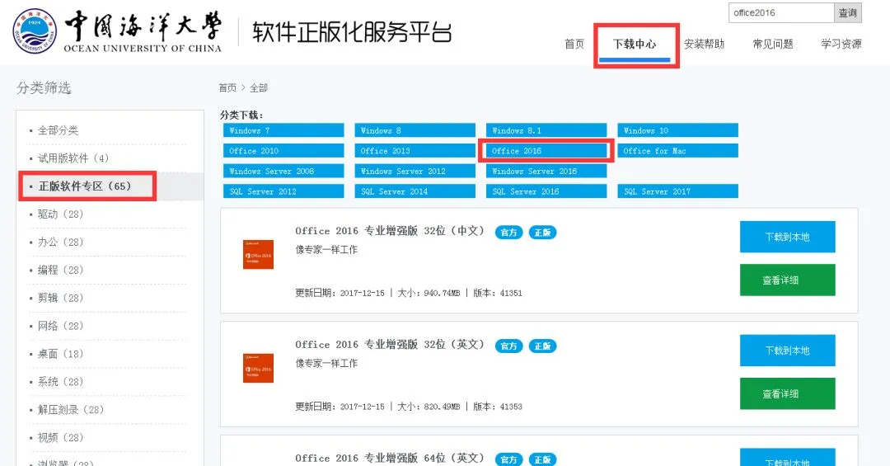This screenshot has width=890, height=466.
Task: Open title Office 2016 专业增强版 32位（英文）
Action: pyautogui.click(x=391, y=345)
